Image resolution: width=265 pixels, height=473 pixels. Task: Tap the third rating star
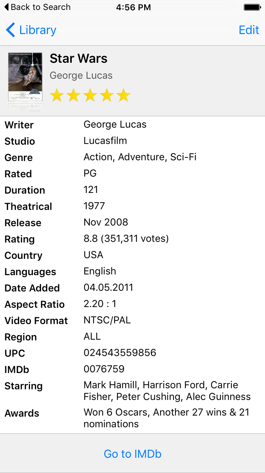click(90, 95)
